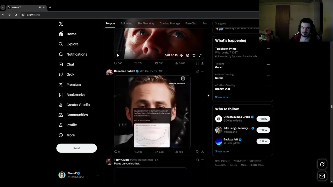
Task: Reload the page in the browser
Action: tap(16, 15)
